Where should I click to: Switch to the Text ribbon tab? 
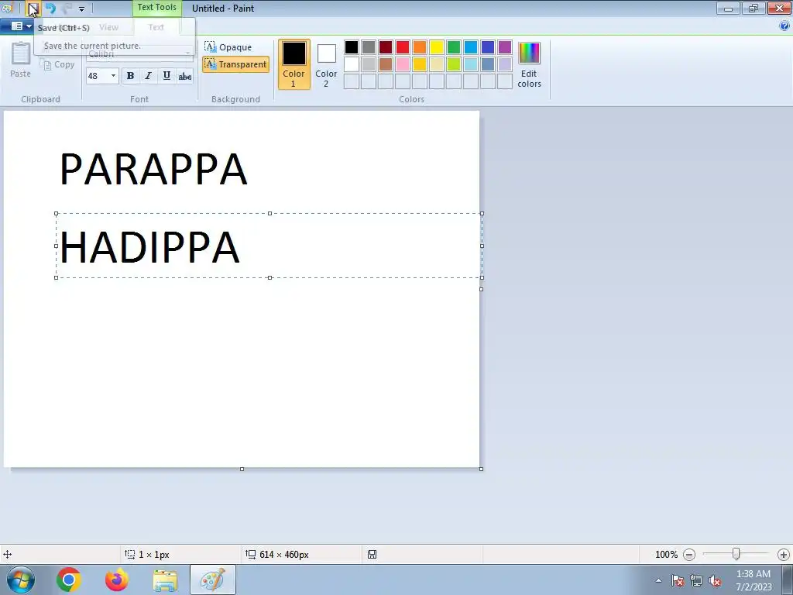pos(156,27)
